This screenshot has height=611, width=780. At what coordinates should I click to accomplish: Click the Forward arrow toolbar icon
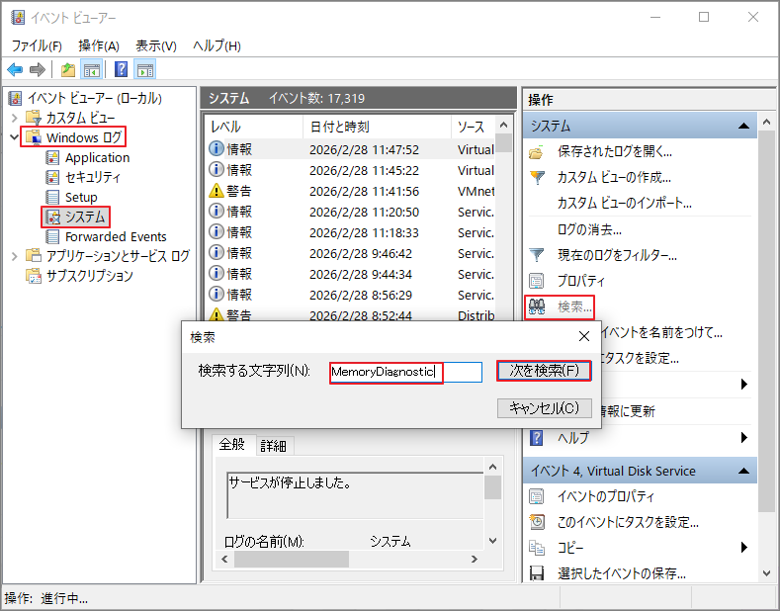pyautogui.click(x=38, y=69)
